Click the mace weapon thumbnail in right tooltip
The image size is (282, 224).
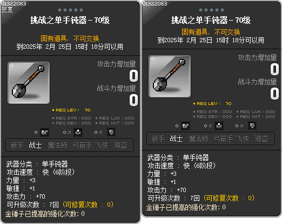pyautogui.click(x=170, y=76)
